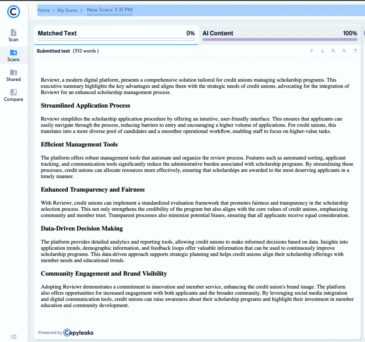Navigate to My Scans breadcrumb
The height and width of the screenshot is (342, 365).
(x=67, y=10)
